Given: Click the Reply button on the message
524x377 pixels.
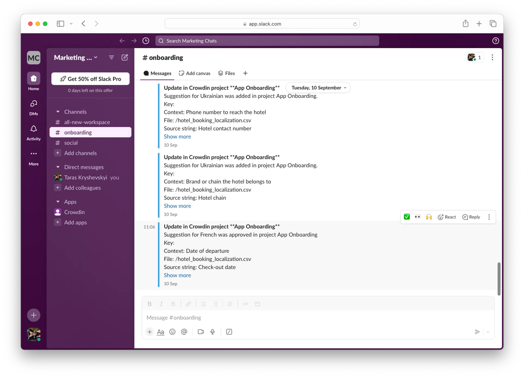Looking at the screenshot, I should pyautogui.click(x=471, y=217).
